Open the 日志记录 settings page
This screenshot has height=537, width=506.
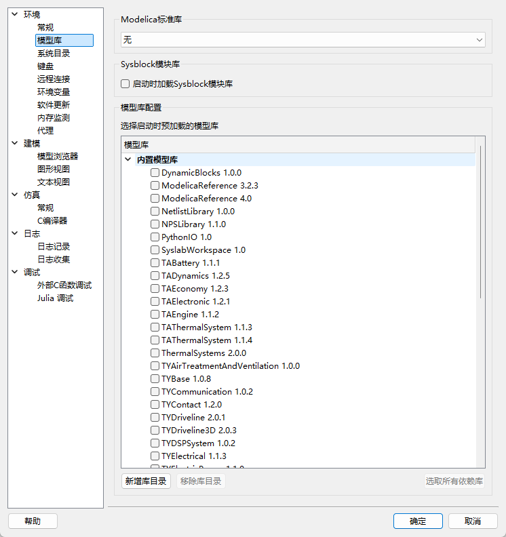click(x=54, y=247)
